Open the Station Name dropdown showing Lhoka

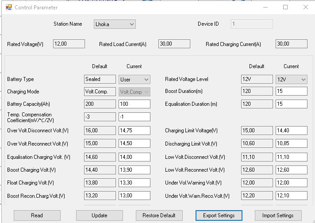click(115, 24)
